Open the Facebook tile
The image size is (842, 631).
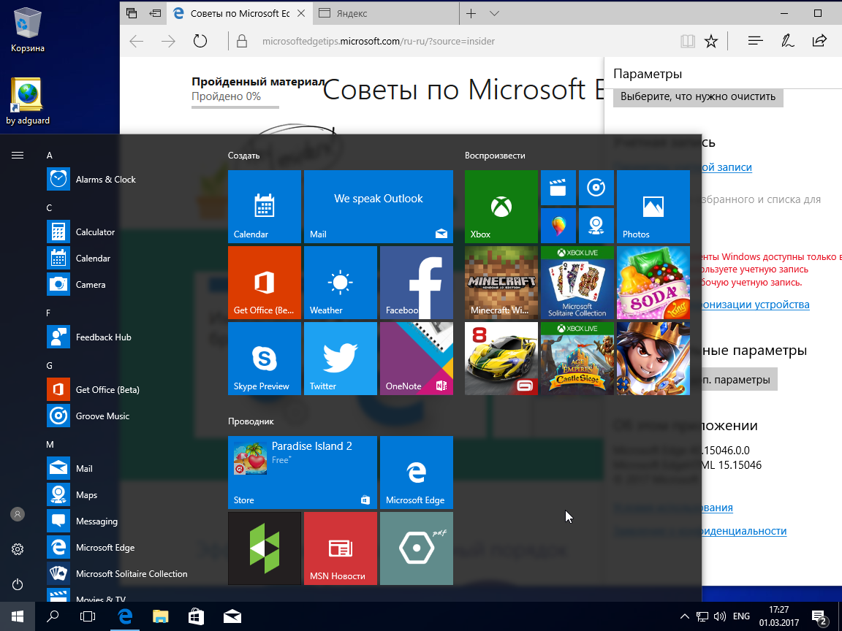(417, 283)
